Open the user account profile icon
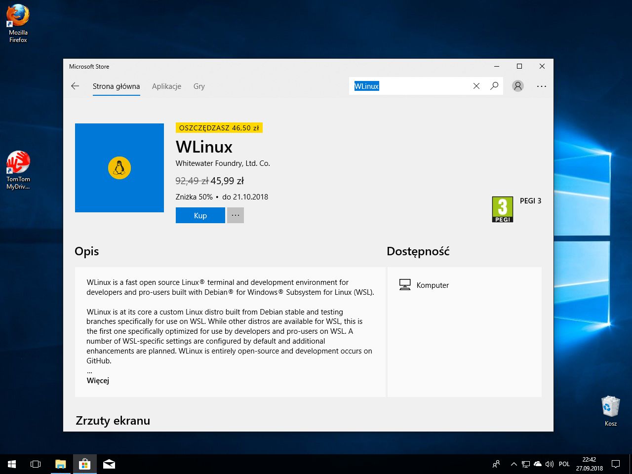This screenshot has height=474, width=632. coord(517,86)
